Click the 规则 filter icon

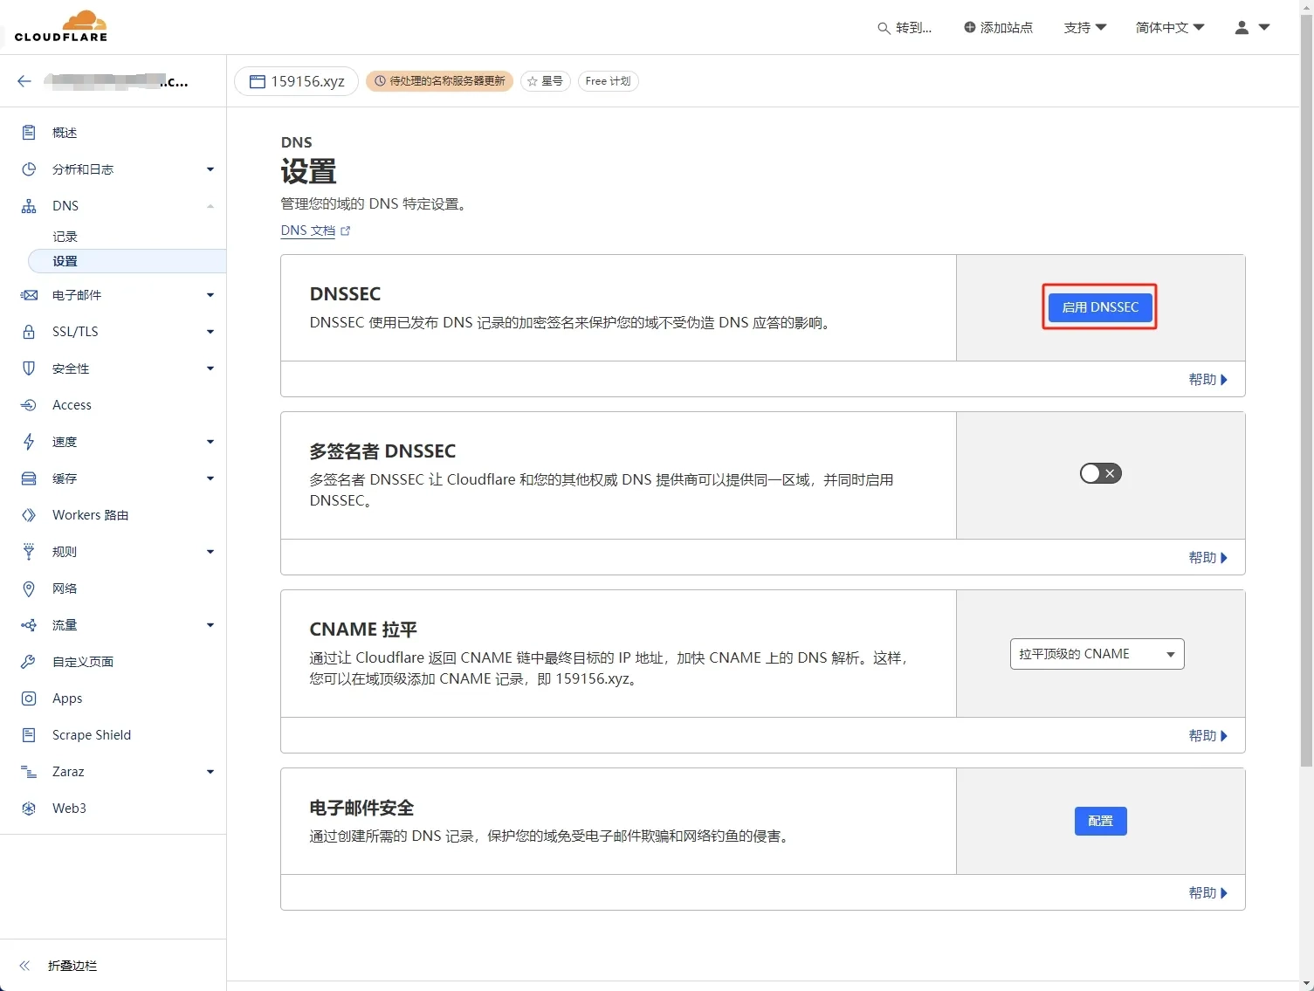29,552
